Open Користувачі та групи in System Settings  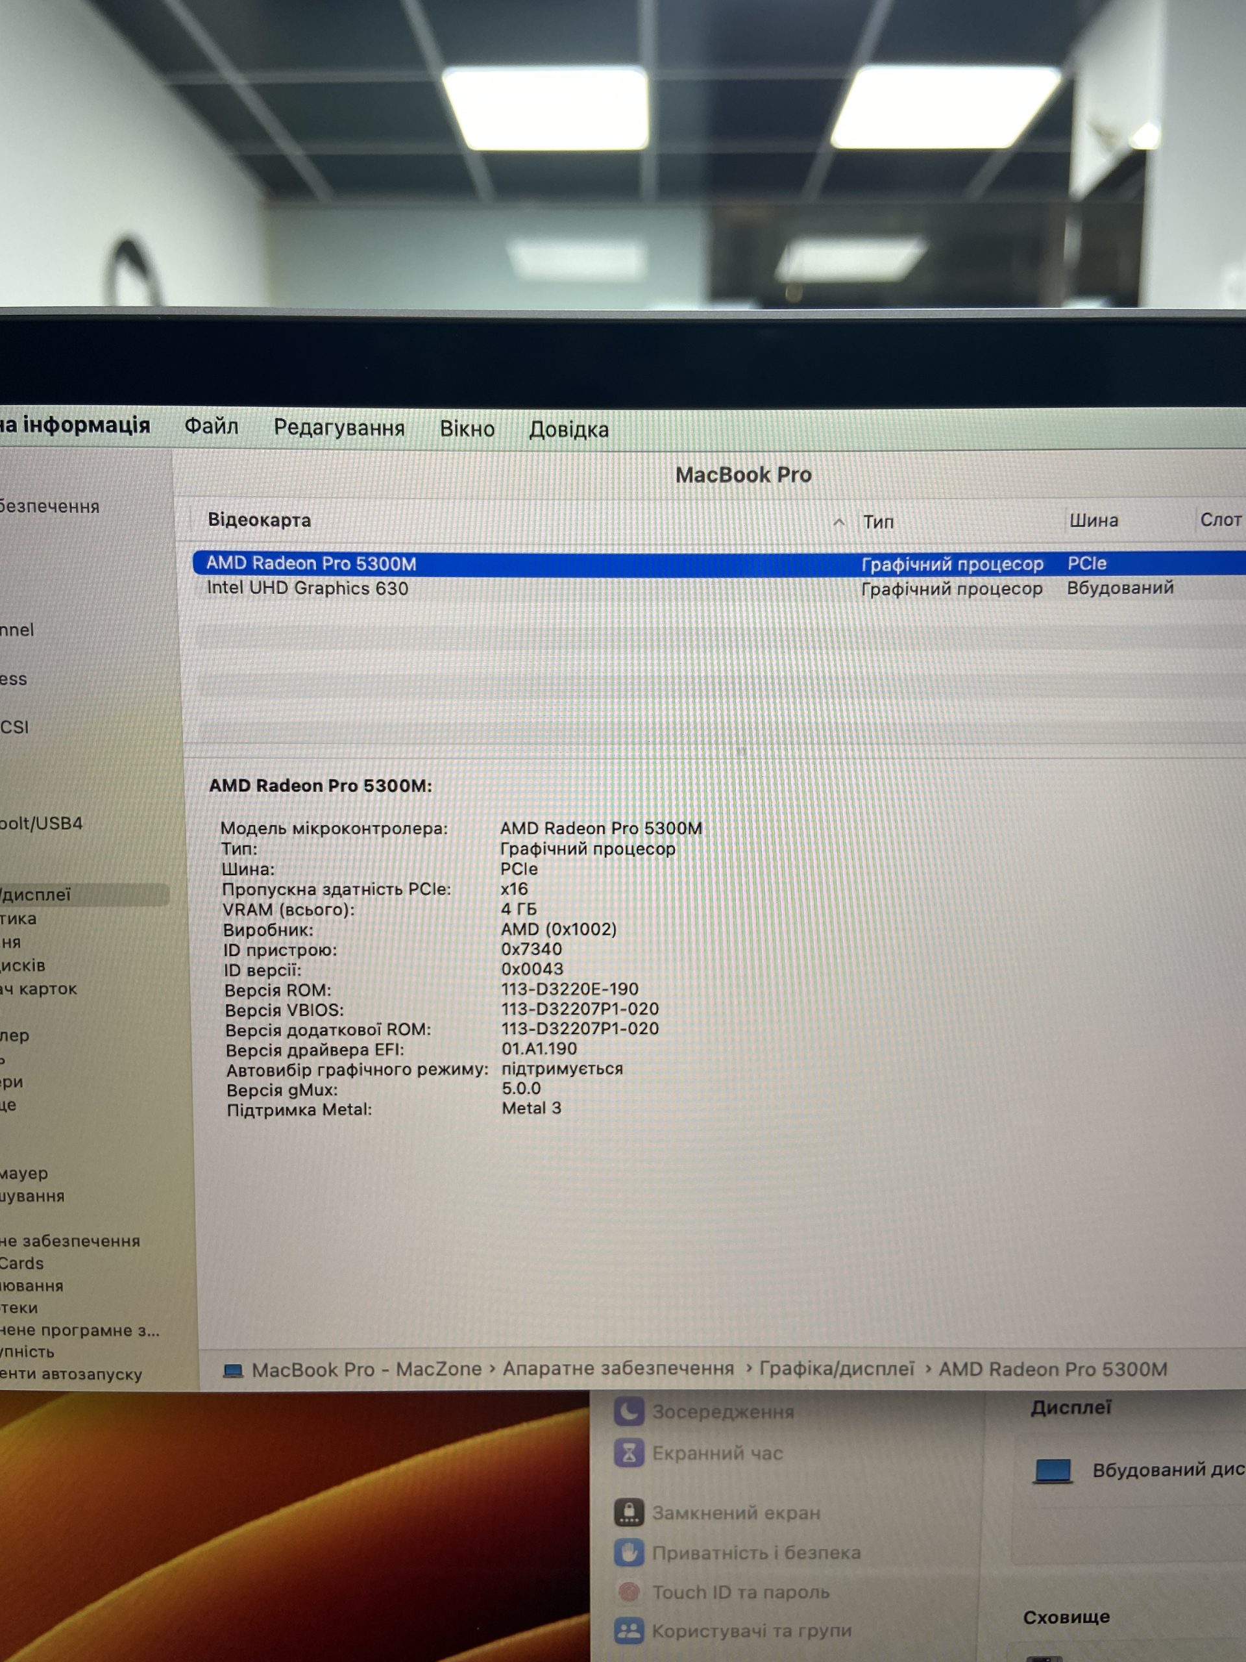coord(733,1630)
